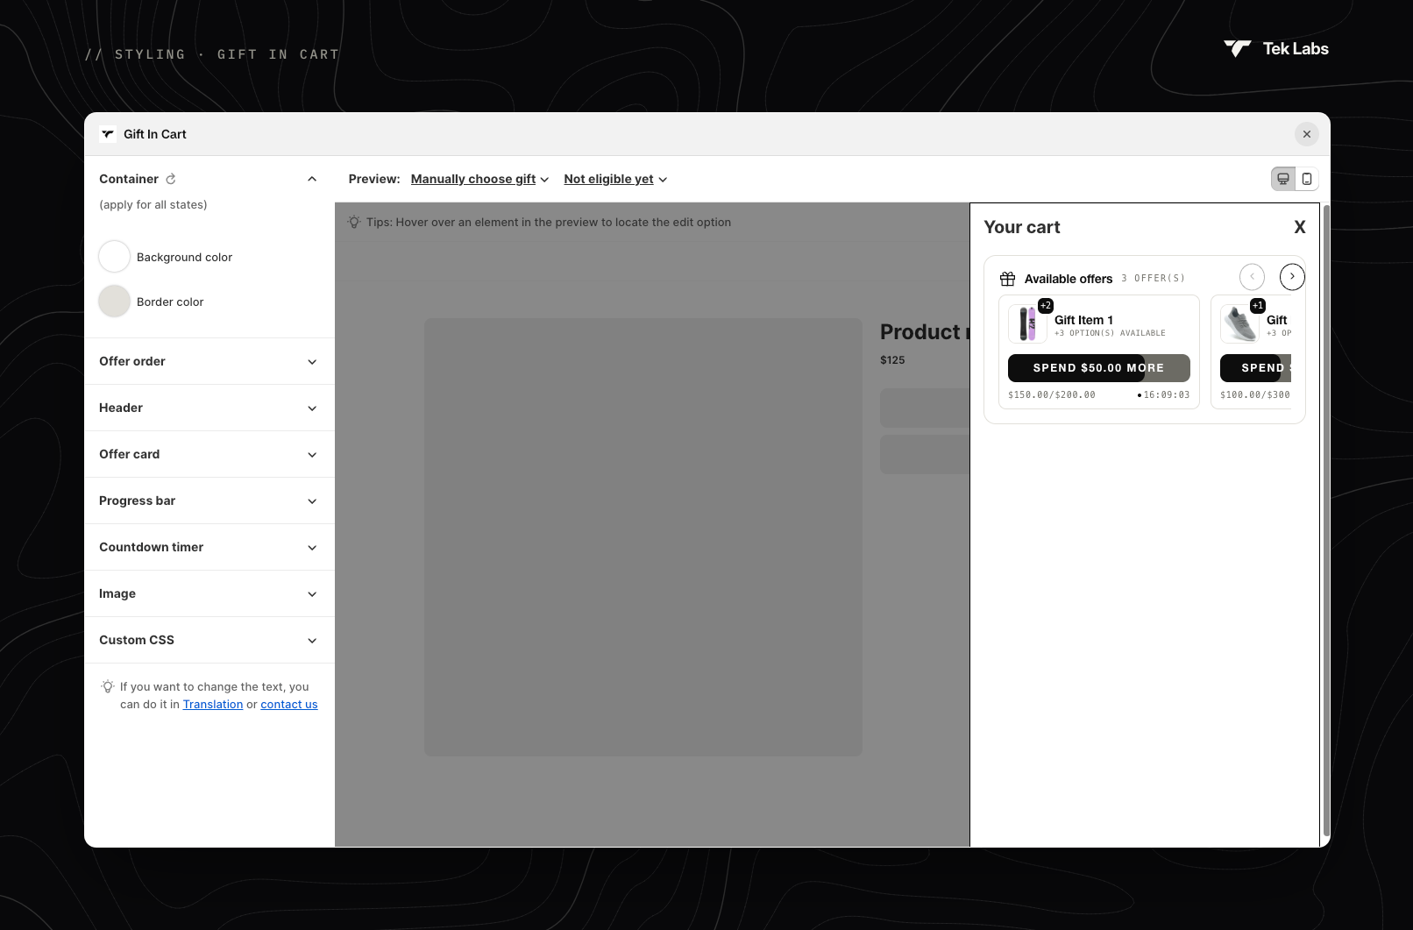
Task: Click the +1 badge on the sneaker gift
Action: click(x=1258, y=306)
